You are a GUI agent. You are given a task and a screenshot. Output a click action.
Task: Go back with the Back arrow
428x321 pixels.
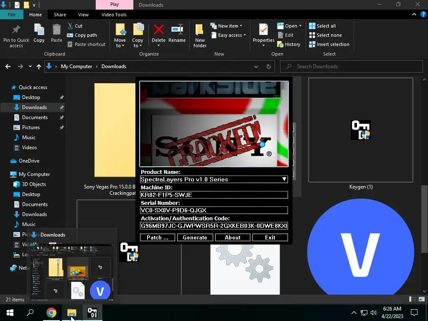8,66
